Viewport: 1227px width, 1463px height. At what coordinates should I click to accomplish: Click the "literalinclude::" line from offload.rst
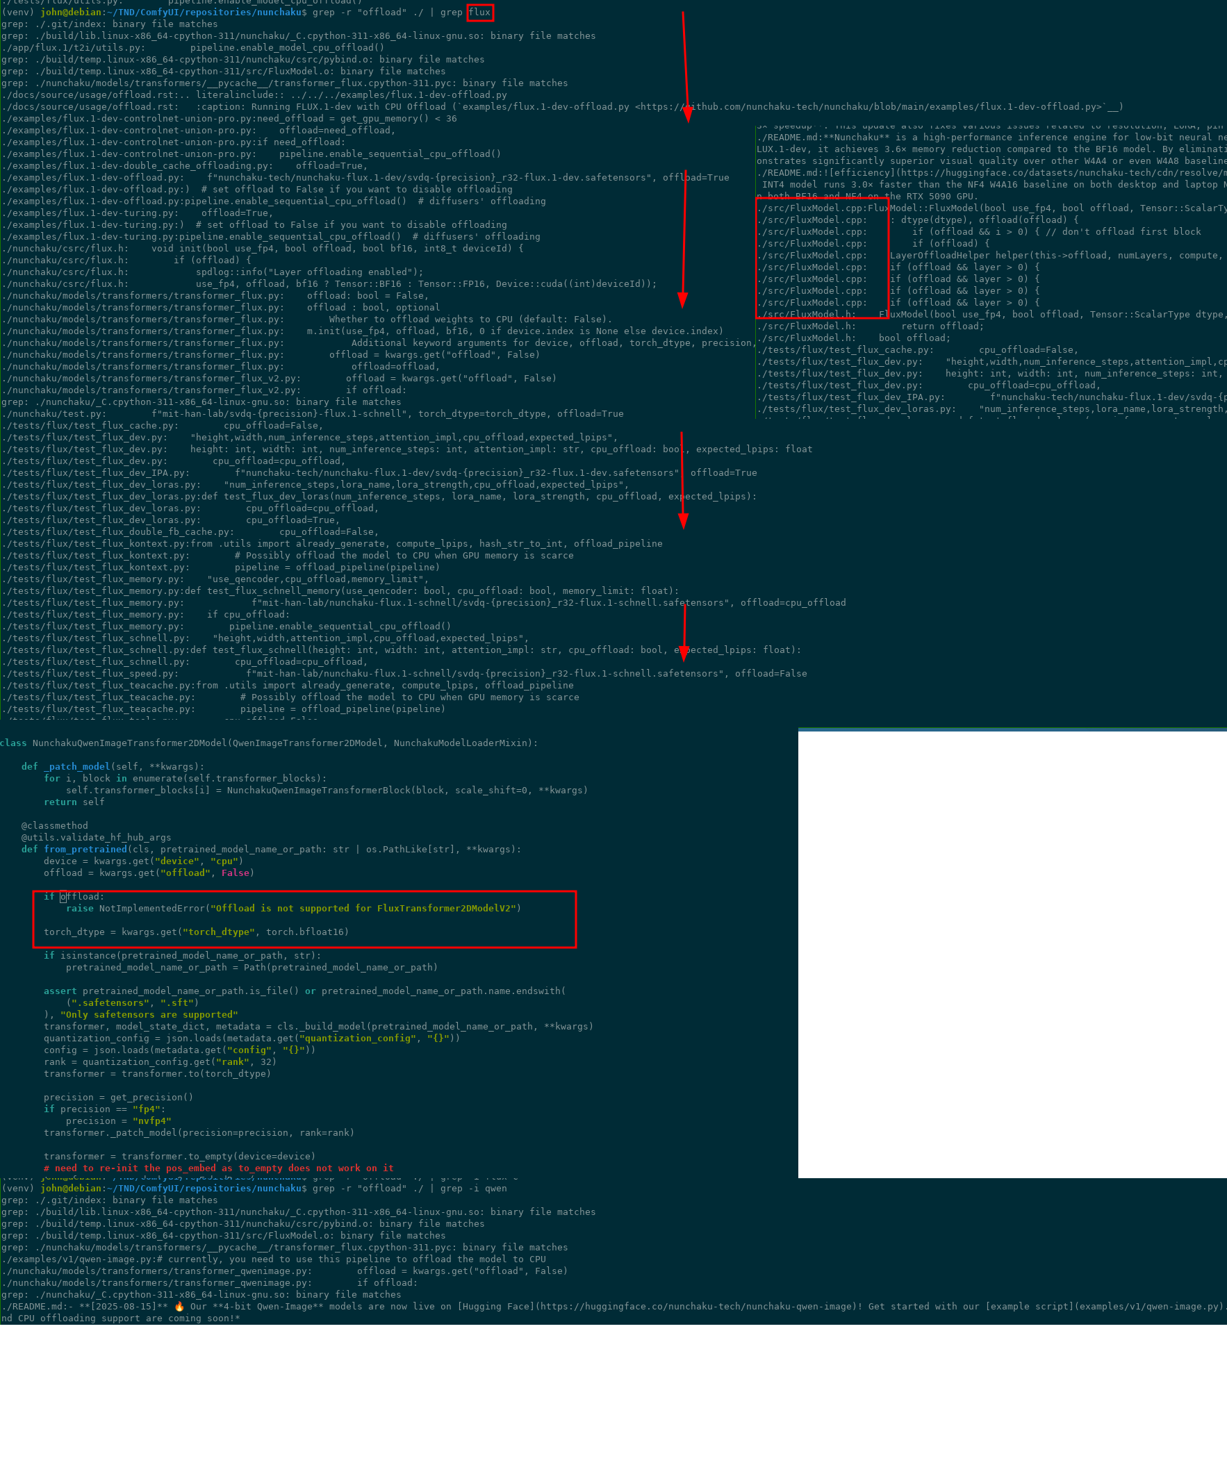[x=254, y=95]
